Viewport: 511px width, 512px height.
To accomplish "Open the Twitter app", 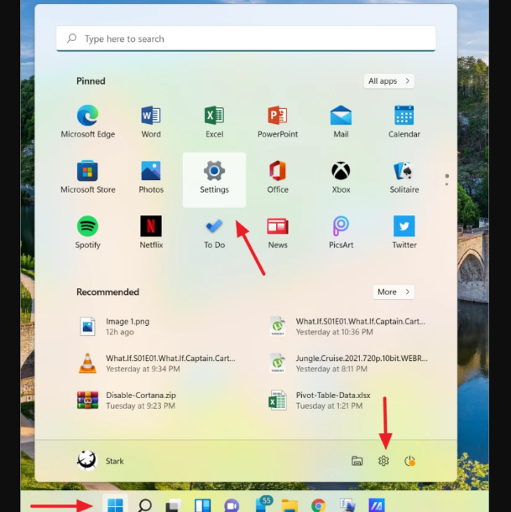I will point(404,232).
